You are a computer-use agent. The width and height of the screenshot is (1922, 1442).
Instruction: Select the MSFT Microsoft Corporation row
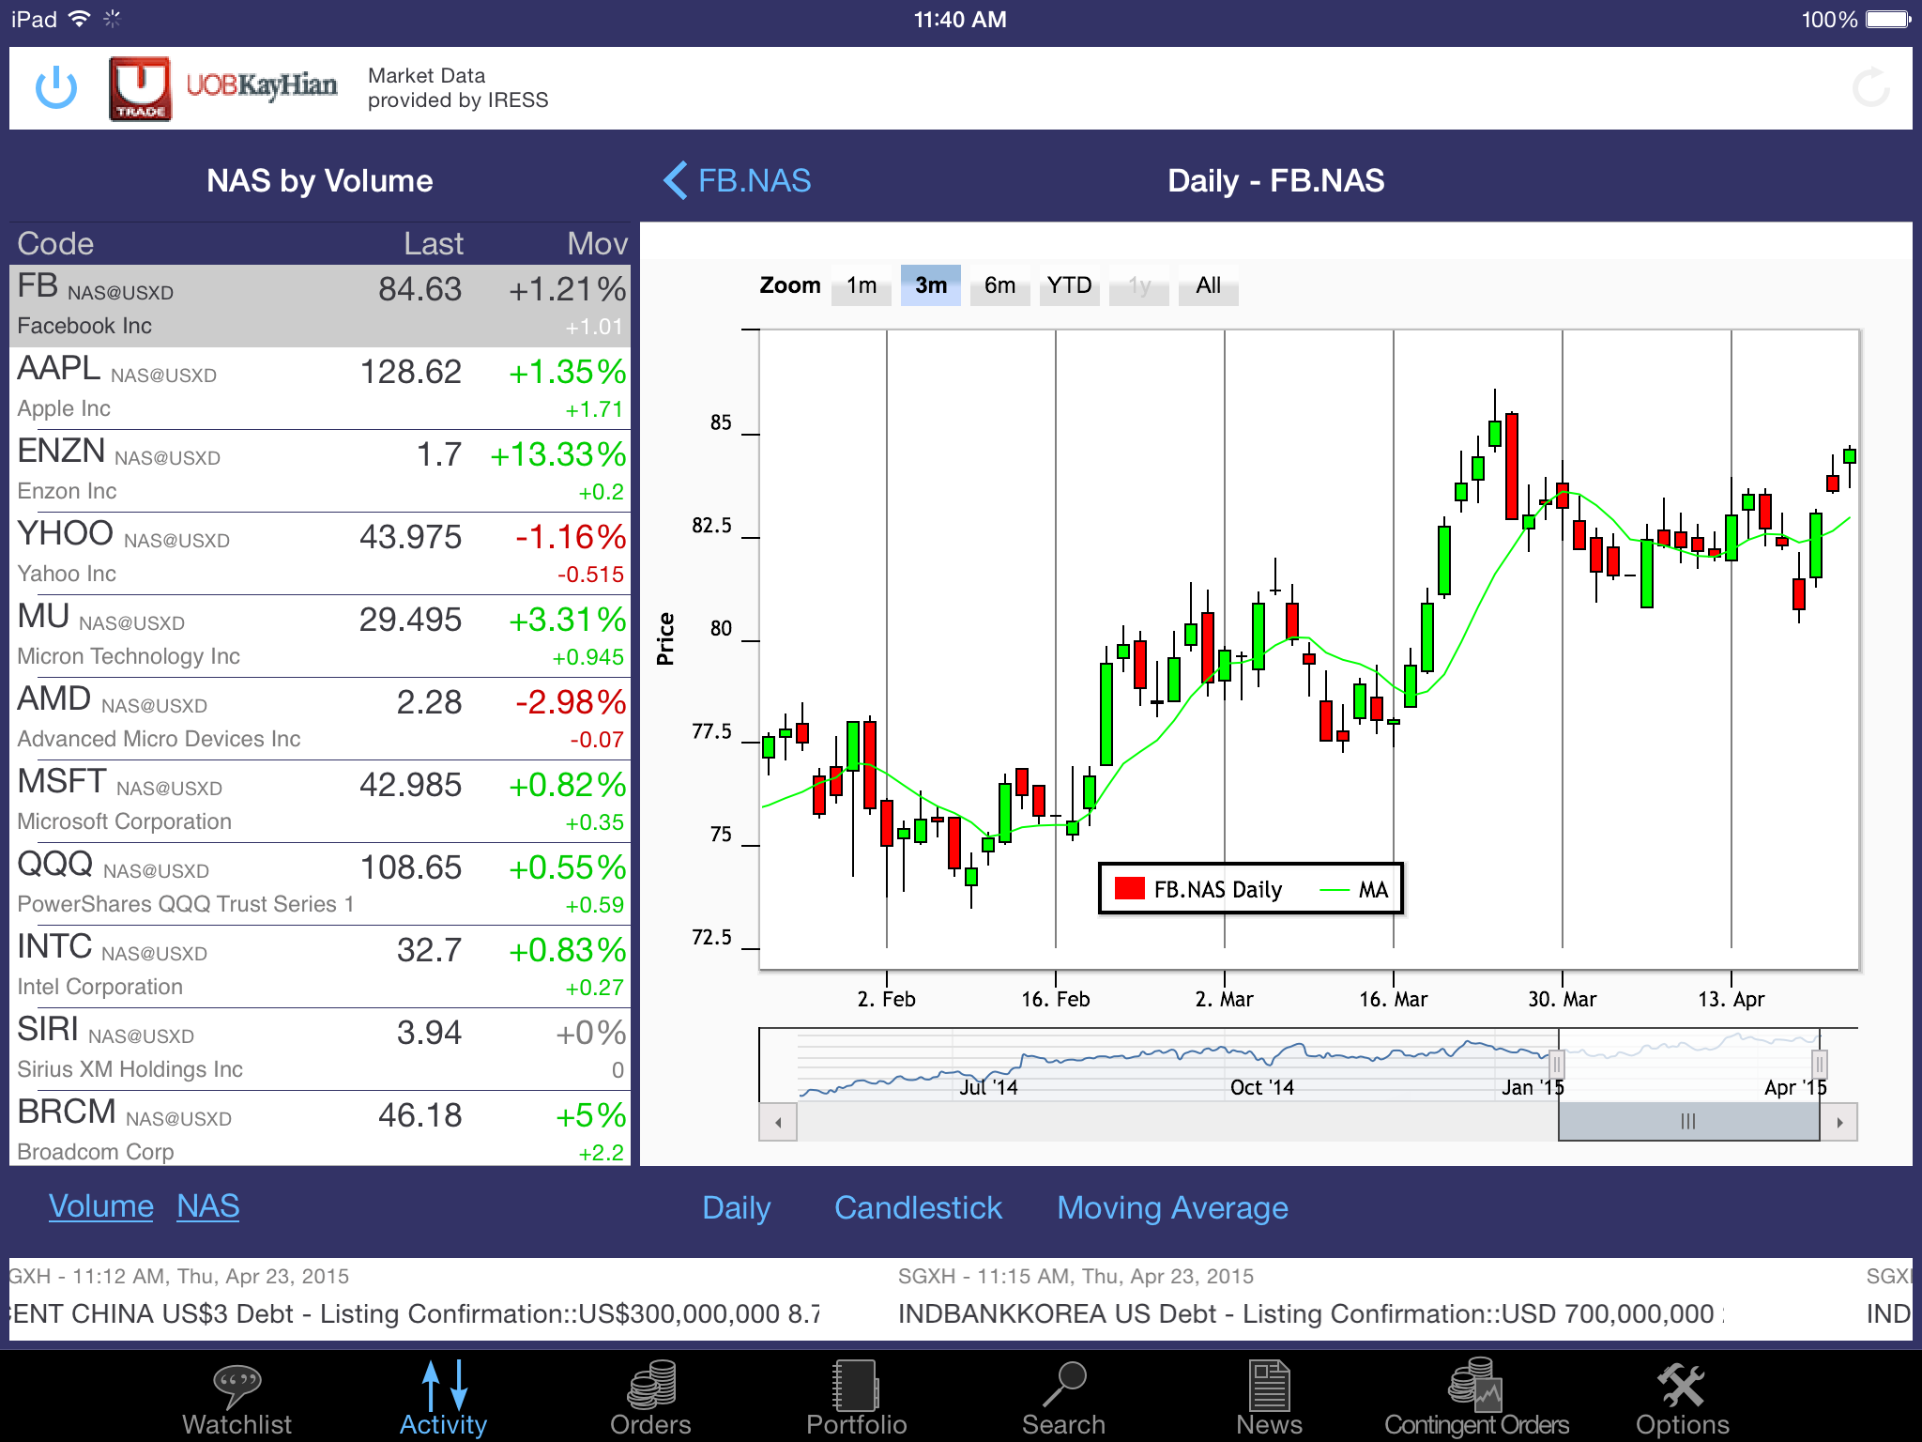320,802
